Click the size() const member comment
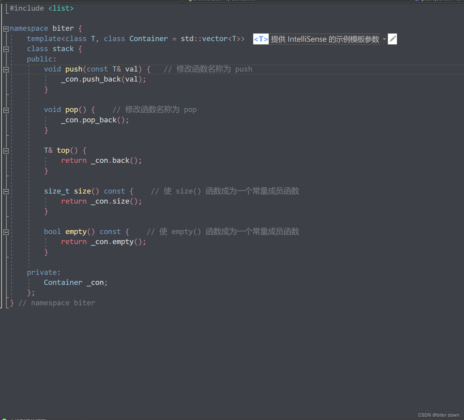The height and width of the screenshot is (420, 464). 225,191
